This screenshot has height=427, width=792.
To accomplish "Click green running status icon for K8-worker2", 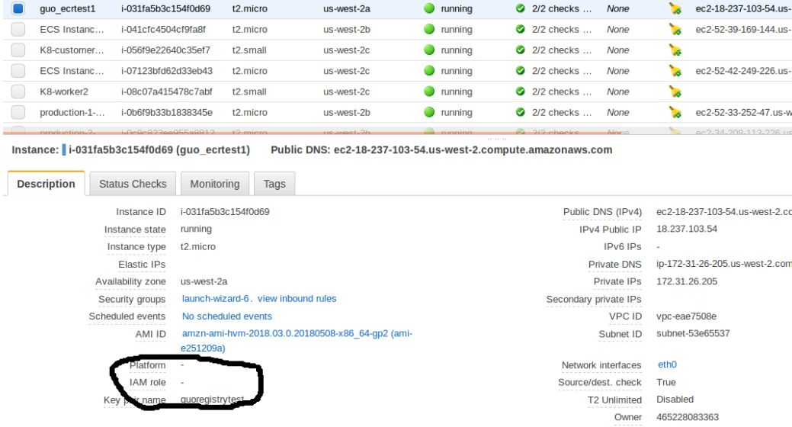I will [429, 91].
